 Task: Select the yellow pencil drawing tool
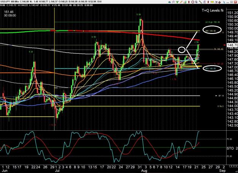181,2
